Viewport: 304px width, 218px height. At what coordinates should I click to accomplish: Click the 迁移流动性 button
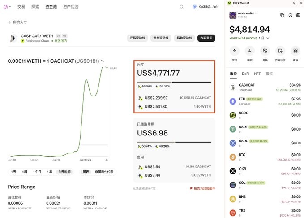pos(137,38)
